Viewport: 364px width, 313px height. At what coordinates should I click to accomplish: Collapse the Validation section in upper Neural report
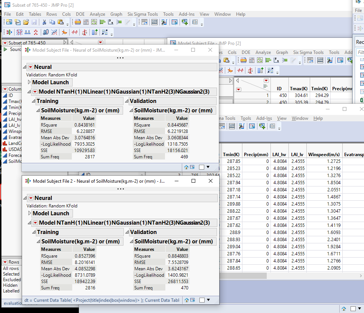pyautogui.click(x=126, y=101)
